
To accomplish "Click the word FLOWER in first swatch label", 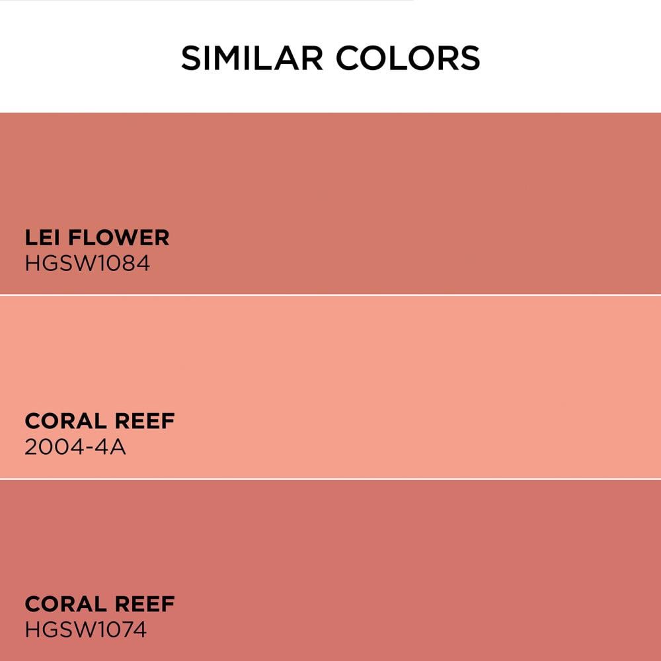I will [x=119, y=237].
